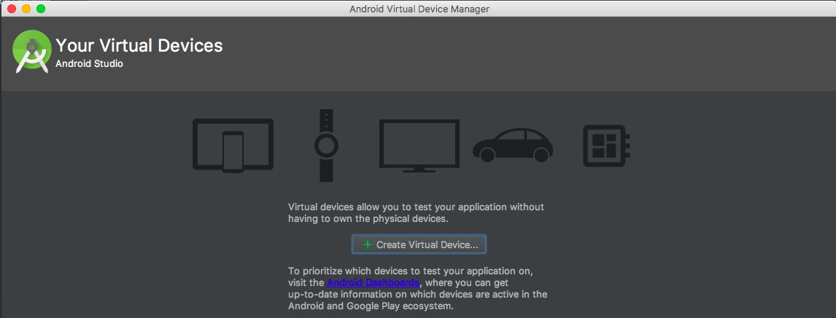Click the 'Virtual devices allow you to test' text
Viewport: 836px width, 318px height.
(x=416, y=207)
